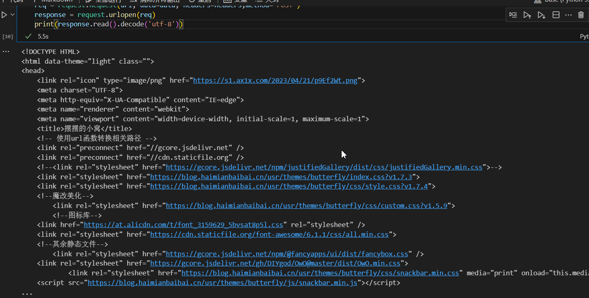Click the Run by Line icon in cell toolbar
The height and width of the screenshot is (298, 589).
pos(513,15)
